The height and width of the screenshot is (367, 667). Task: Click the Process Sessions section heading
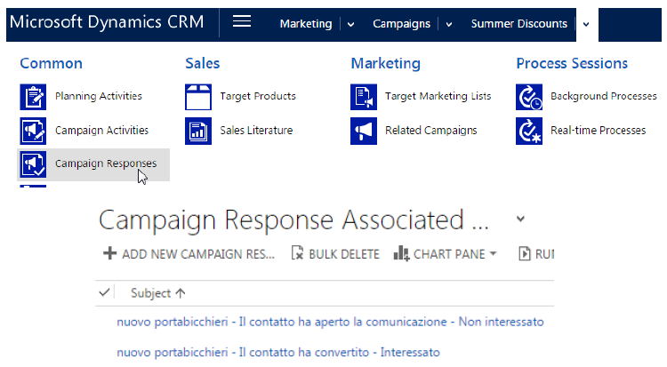pos(572,63)
